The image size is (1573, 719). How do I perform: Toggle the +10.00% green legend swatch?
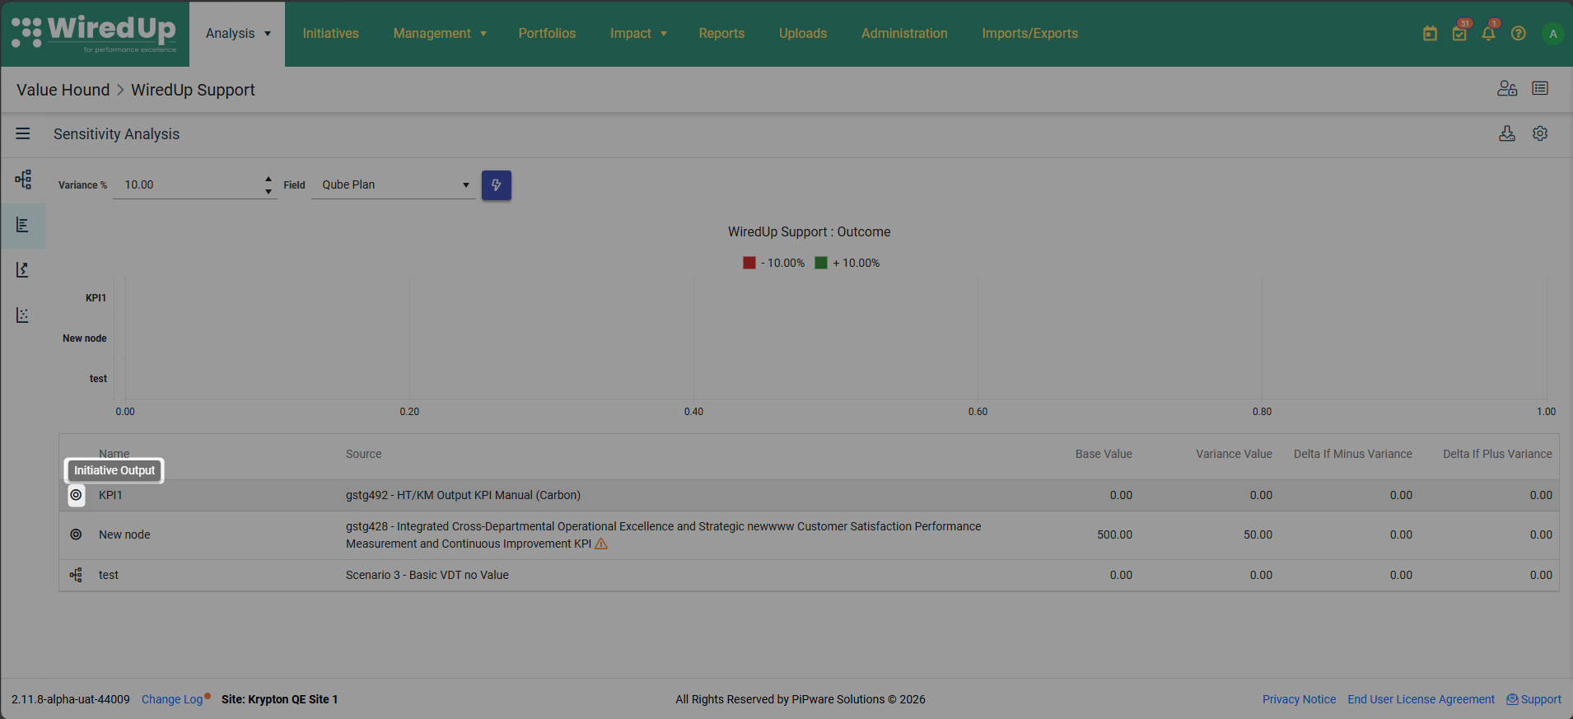point(820,263)
